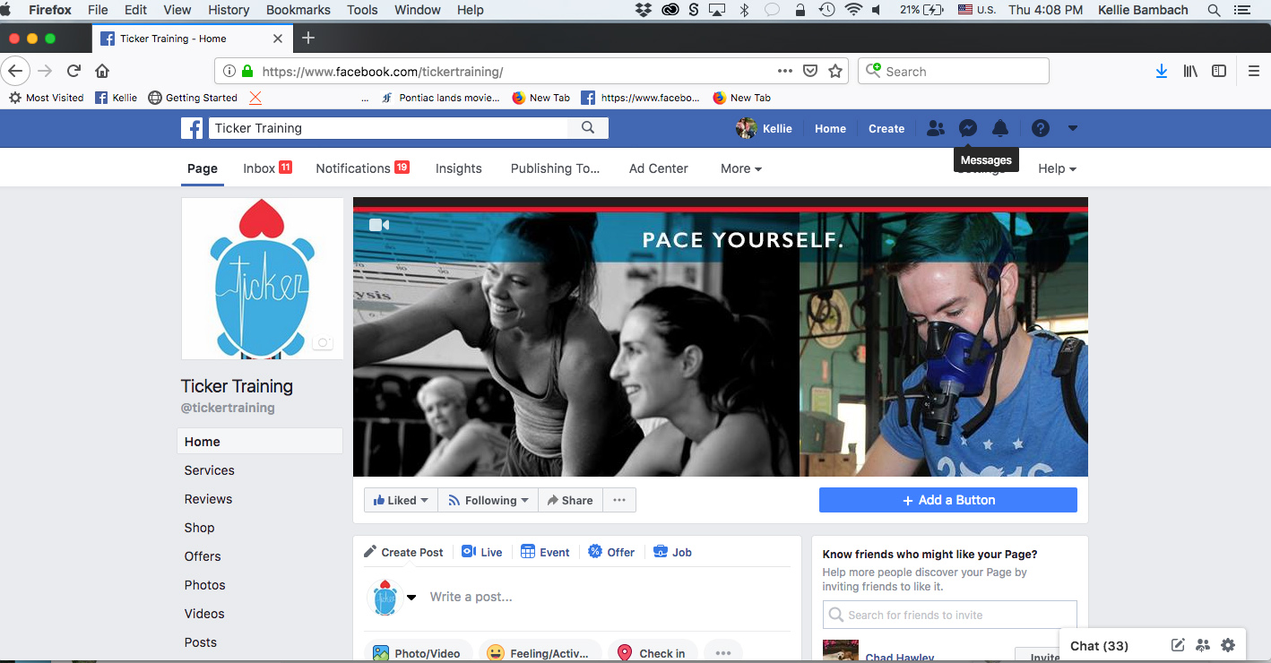Screen dimensions: 1271x663
Task: Click the Job post option
Action: pyautogui.click(x=672, y=552)
